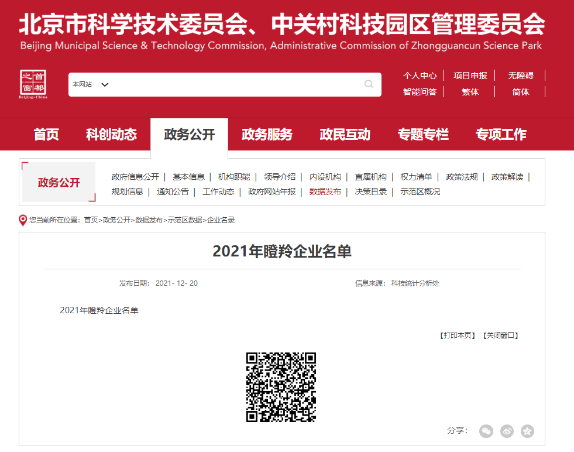This screenshot has height=452, width=574.
Task: Click the location pin icon in breadcrumb
Action: click(23, 220)
